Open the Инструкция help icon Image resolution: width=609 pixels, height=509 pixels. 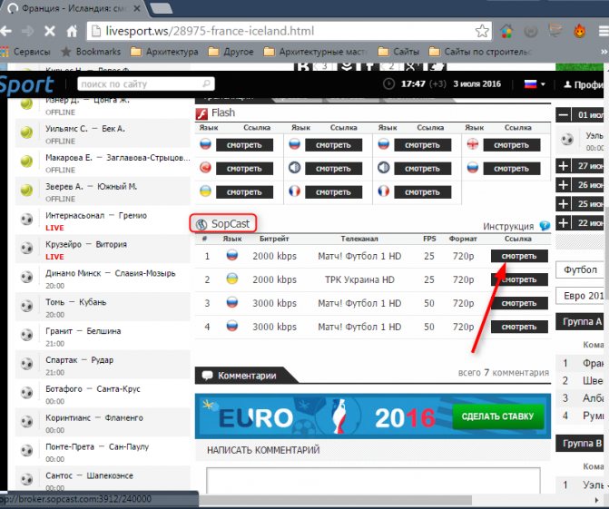[x=545, y=226]
